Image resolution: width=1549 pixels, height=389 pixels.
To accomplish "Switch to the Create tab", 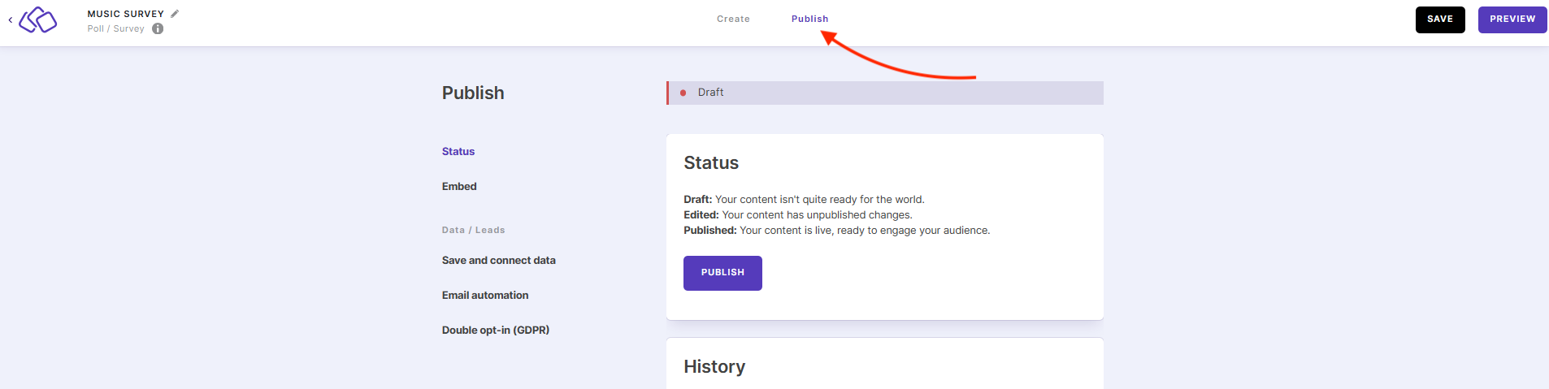I will tap(733, 19).
